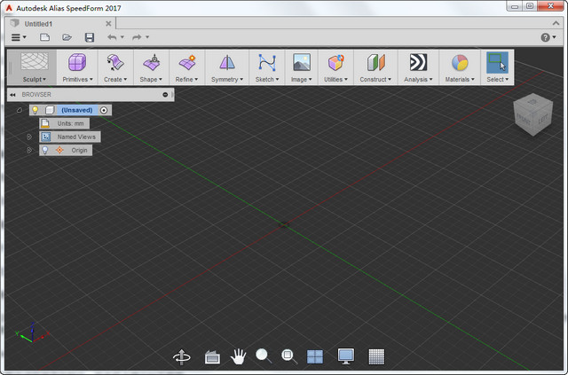The width and height of the screenshot is (568, 375).
Task: Open the Analysis zebra icon
Action: point(418,62)
